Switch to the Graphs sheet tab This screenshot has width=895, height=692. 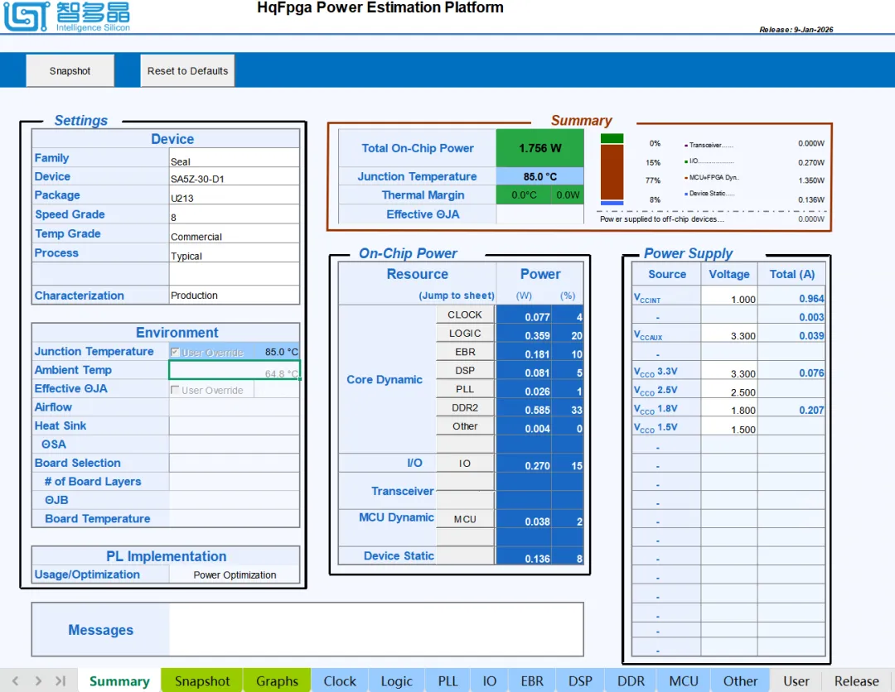coord(277,681)
